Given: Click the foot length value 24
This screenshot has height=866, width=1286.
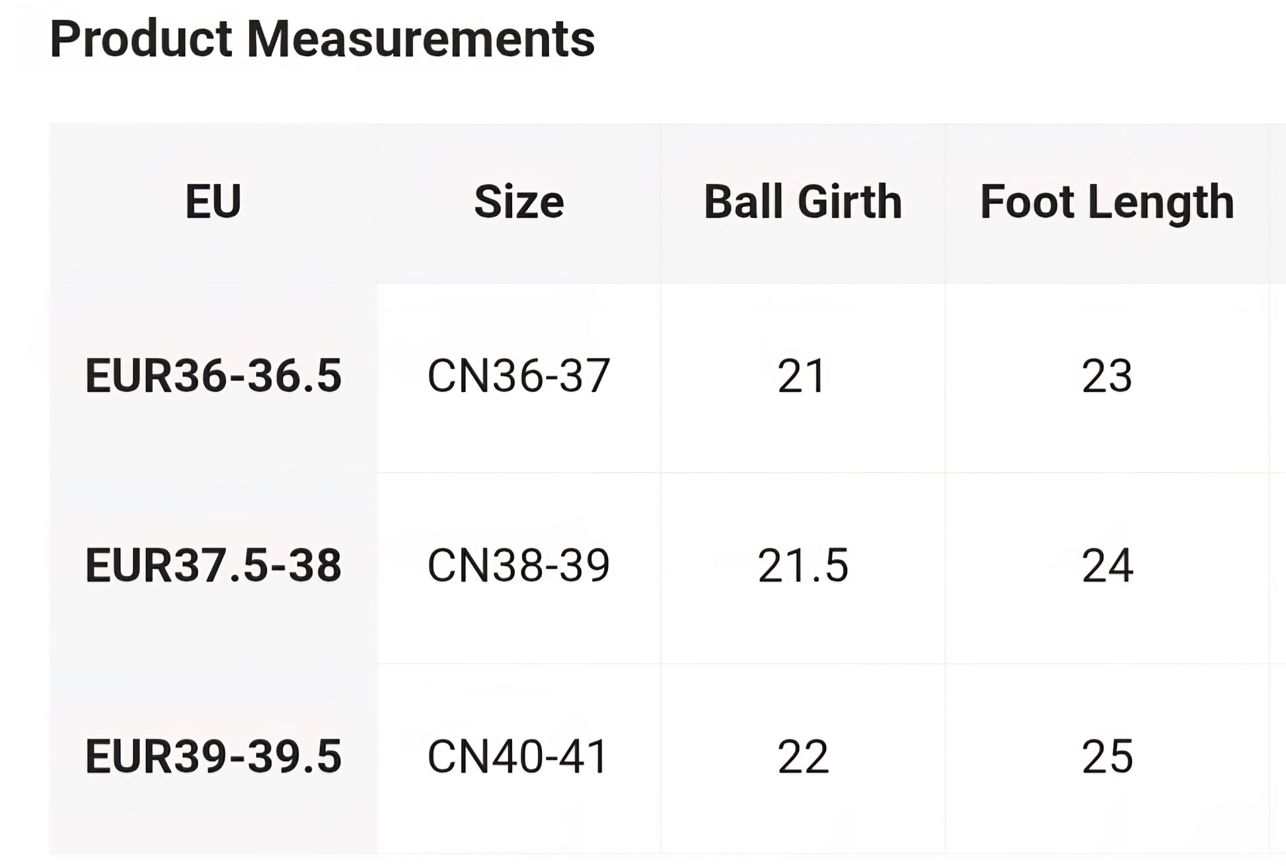Looking at the screenshot, I should (x=1107, y=566).
